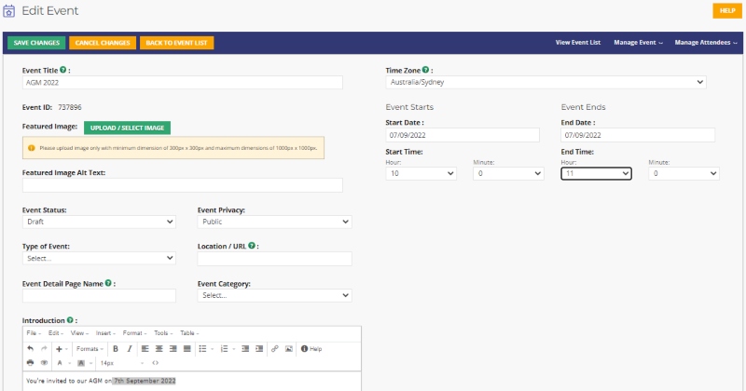Open the Time Zone dropdown

click(x=546, y=82)
